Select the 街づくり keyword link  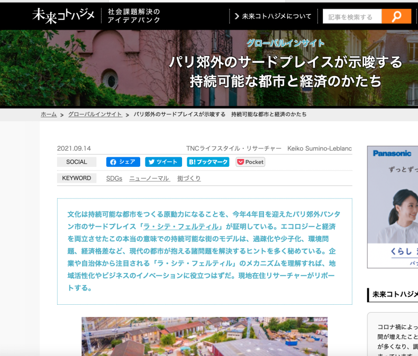(x=189, y=179)
